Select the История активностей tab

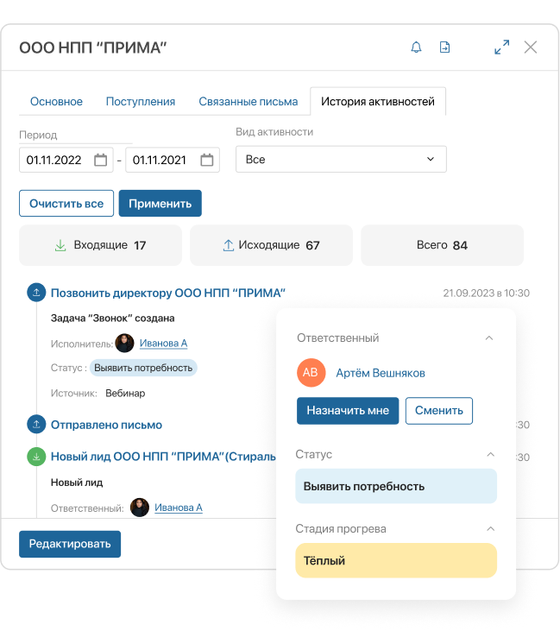[378, 101]
